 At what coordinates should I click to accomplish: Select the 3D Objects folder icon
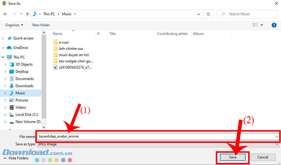(x=12, y=64)
